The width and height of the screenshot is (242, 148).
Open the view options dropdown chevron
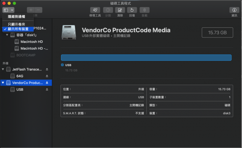(x=12, y=10)
